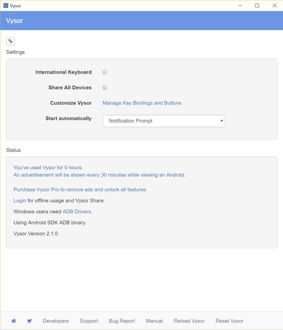Image resolution: width=283 pixels, height=330 pixels.
Task: Open the home icon in footer
Action: [14, 321]
